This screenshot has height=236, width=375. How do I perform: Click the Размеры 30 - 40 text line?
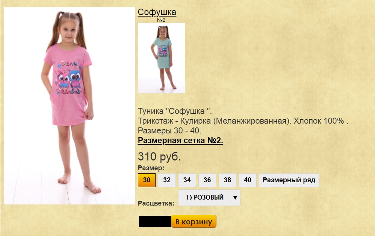(x=169, y=130)
